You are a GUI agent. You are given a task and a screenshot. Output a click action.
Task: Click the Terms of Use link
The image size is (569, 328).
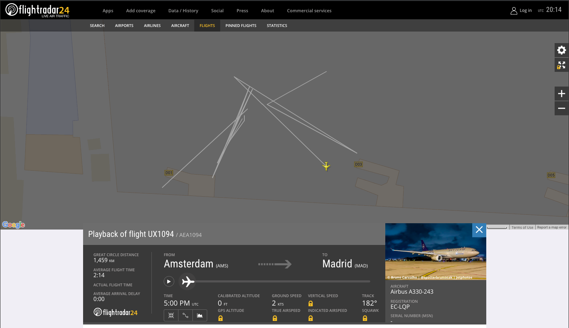pos(522,227)
